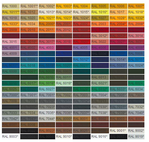The height and width of the screenshot is (142, 149).
Task: Choose the RAL 5021* swatch
Action: click(82, 65)
